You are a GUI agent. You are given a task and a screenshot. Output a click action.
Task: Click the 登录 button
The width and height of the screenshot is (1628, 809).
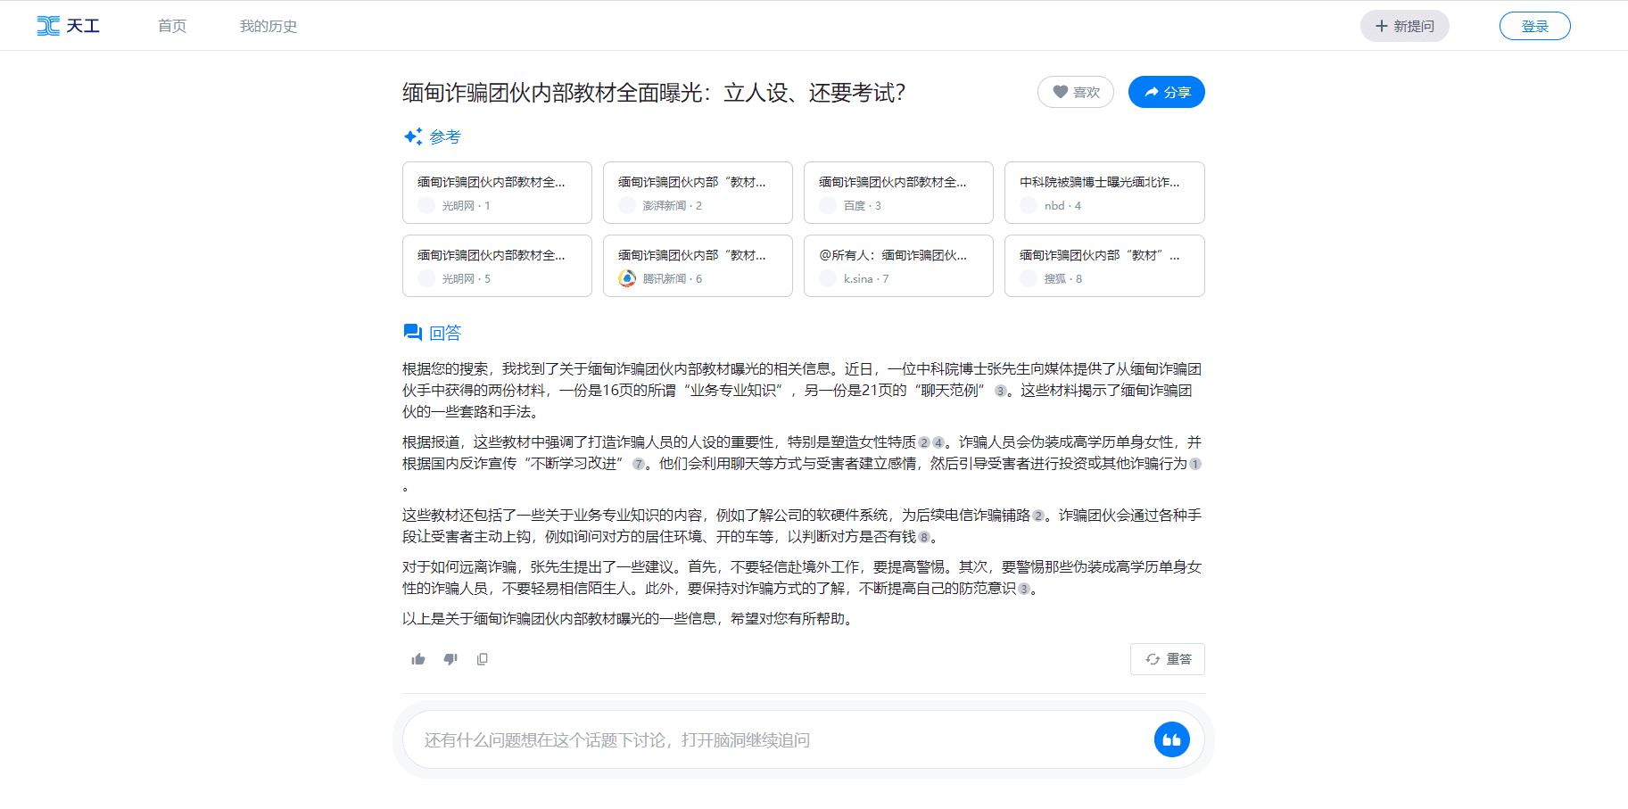[x=1534, y=26]
